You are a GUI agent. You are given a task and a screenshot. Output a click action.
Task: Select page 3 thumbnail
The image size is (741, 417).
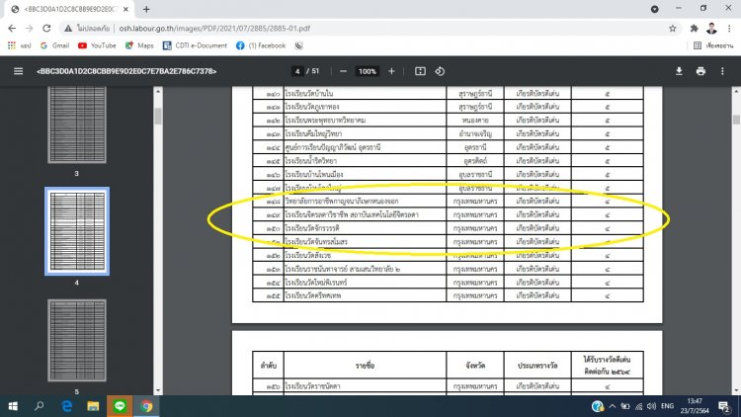click(x=77, y=125)
